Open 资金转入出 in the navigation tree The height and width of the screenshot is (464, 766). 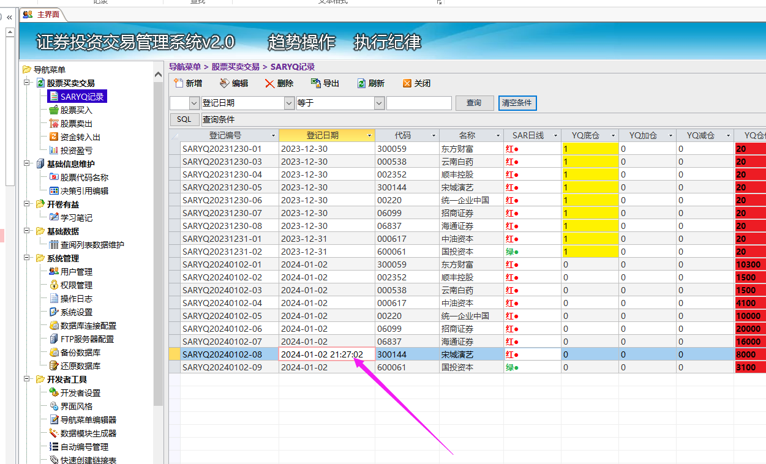(x=80, y=137)
